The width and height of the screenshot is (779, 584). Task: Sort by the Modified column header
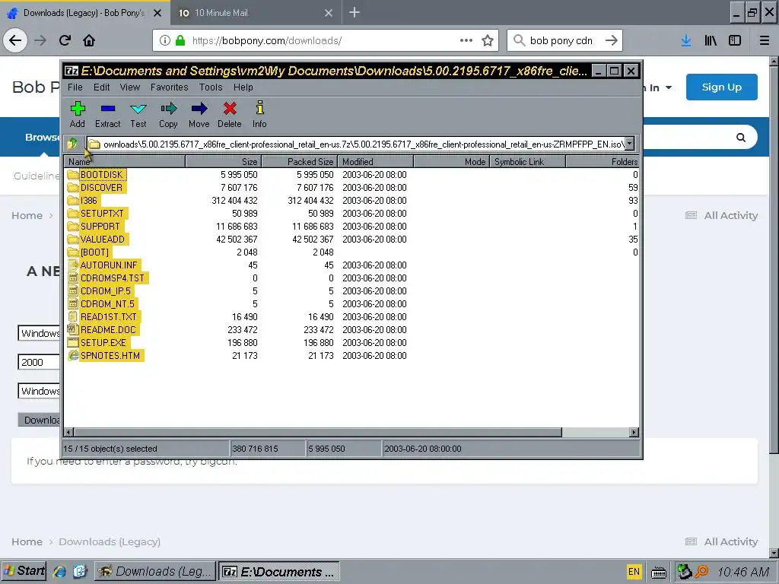[375, 162]
